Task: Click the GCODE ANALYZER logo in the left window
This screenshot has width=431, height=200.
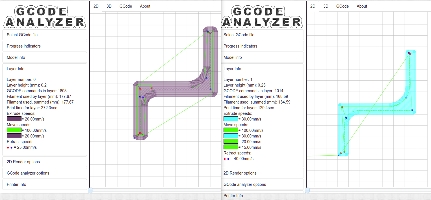Action: [x=45, y=17]
